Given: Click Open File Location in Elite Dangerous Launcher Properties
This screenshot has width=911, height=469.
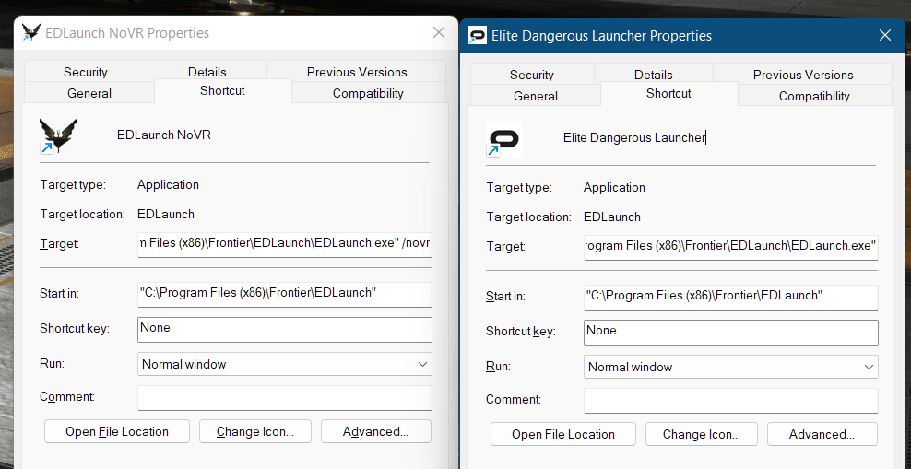Looking at the screenshot, I should (563, 434).
